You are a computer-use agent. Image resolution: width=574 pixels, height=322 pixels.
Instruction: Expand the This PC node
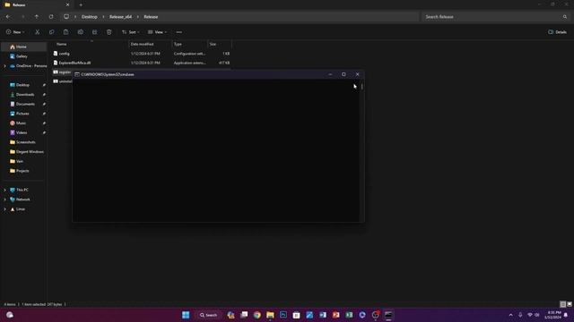coord(4,190)
